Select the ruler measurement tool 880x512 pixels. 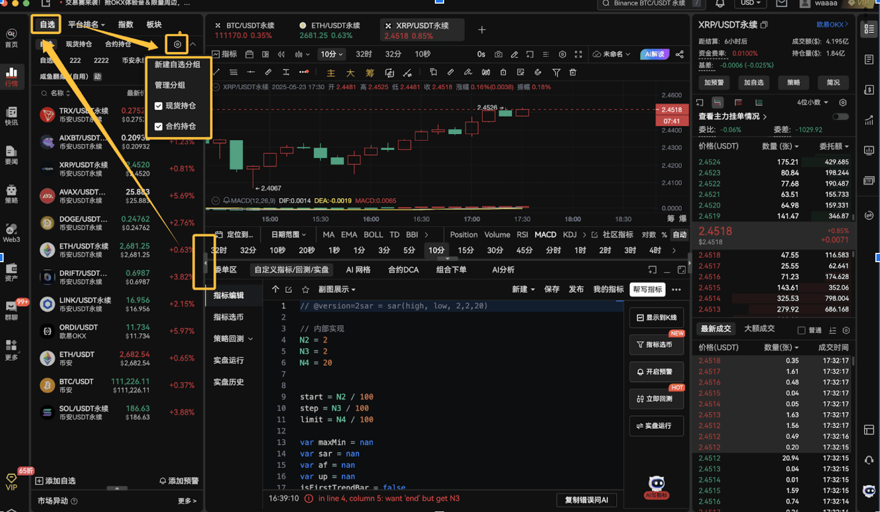268,72
